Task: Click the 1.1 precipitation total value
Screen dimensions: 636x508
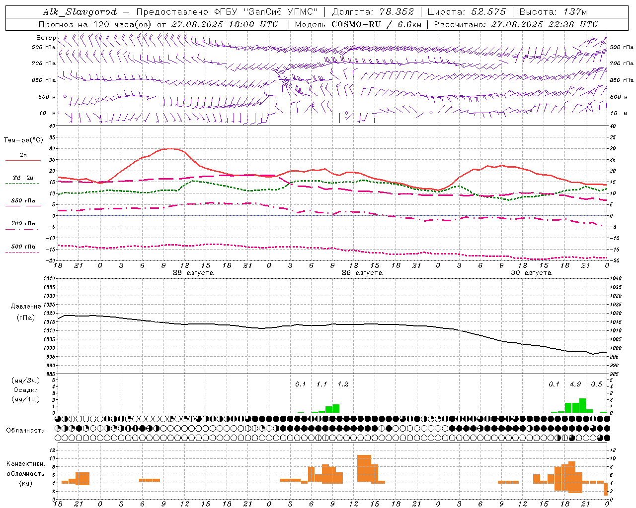Action: [x=322, y=384]
